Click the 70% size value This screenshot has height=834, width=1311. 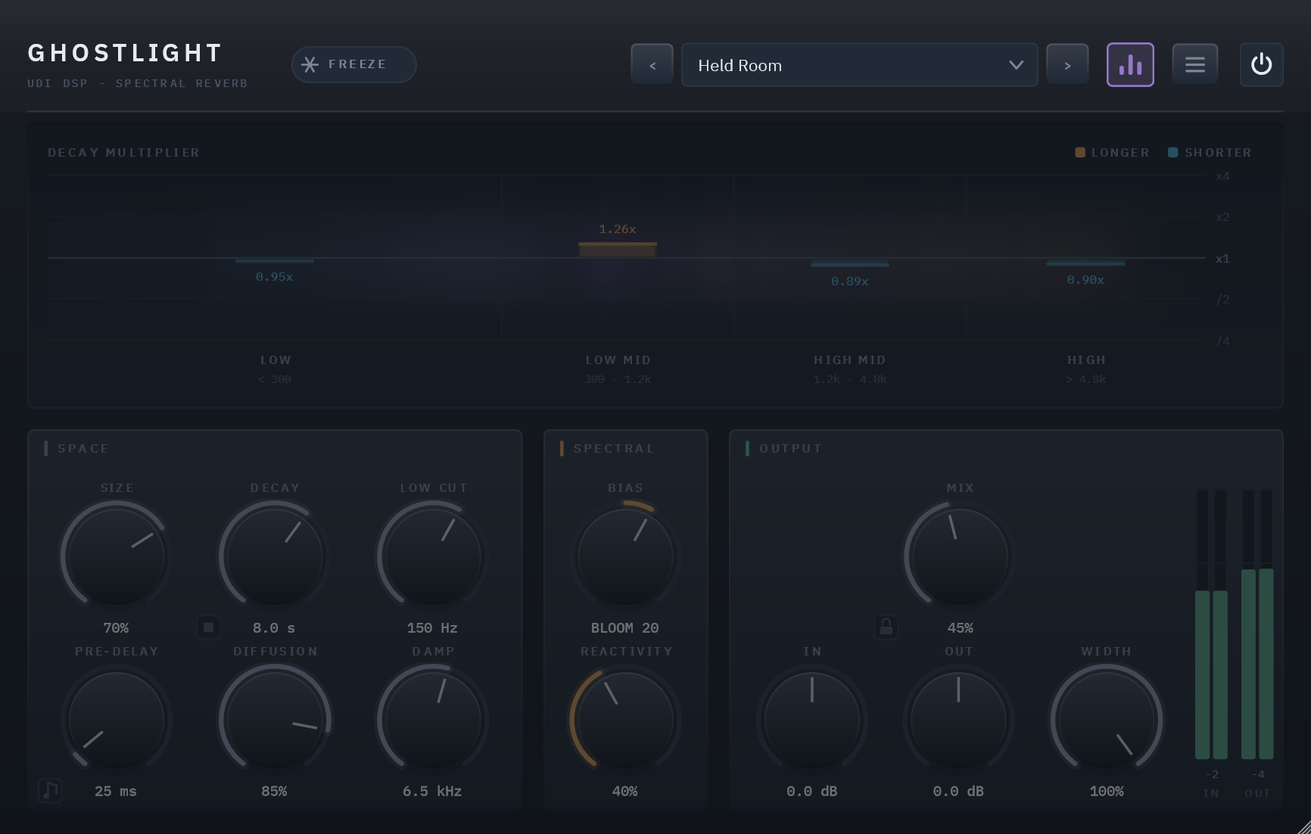click(x=116, y=628)
